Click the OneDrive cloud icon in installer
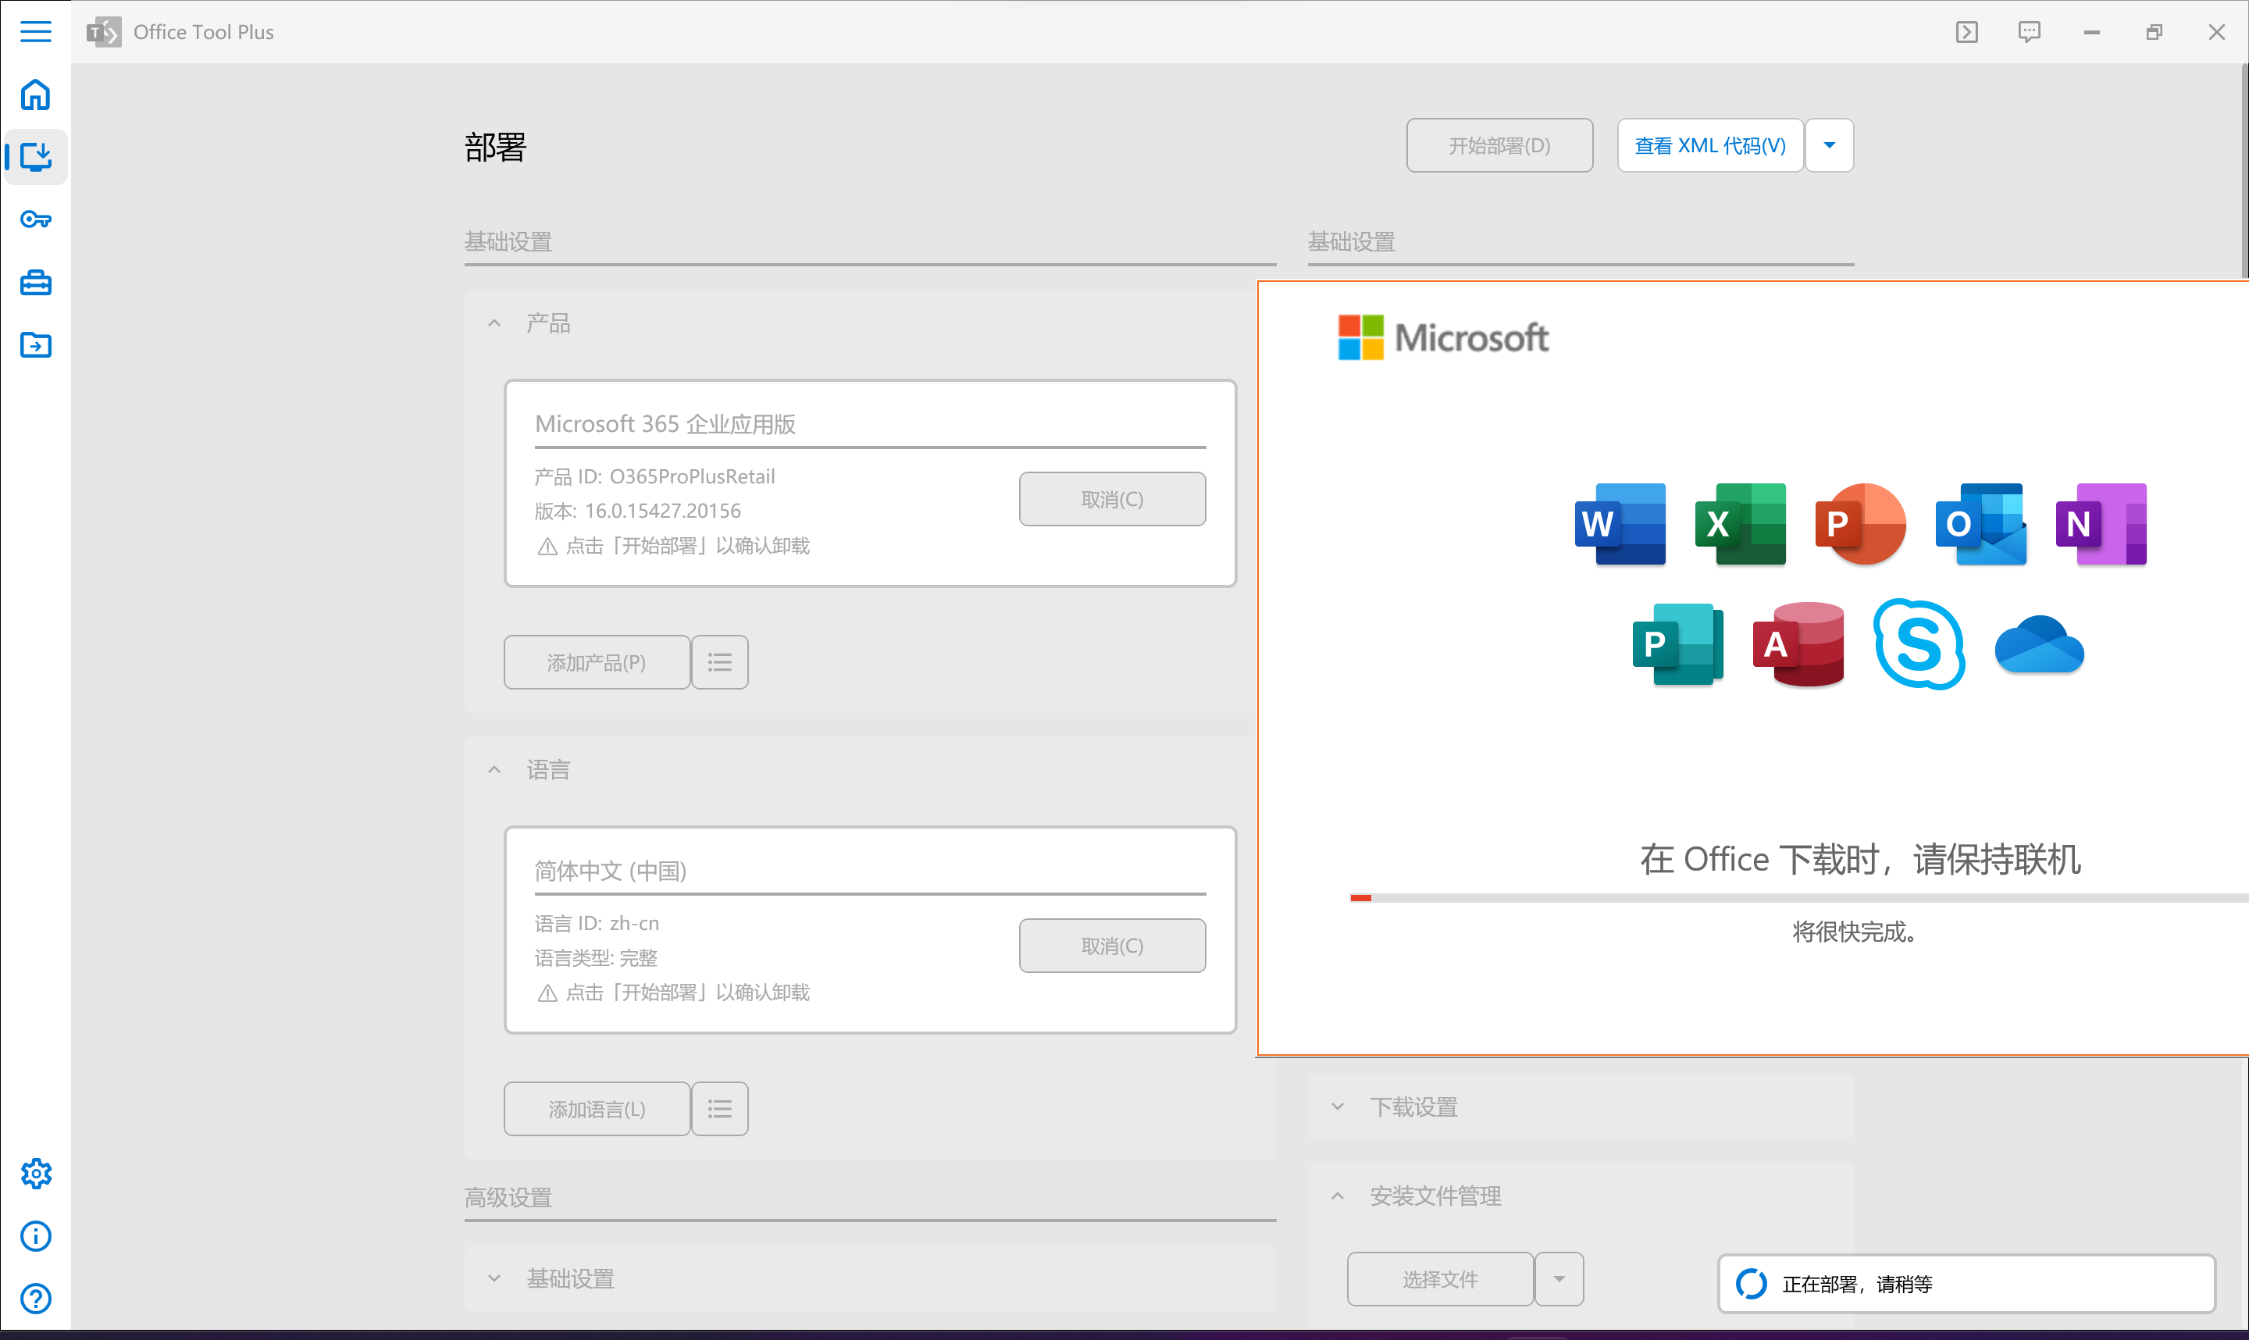 (x=2039, y=645)
